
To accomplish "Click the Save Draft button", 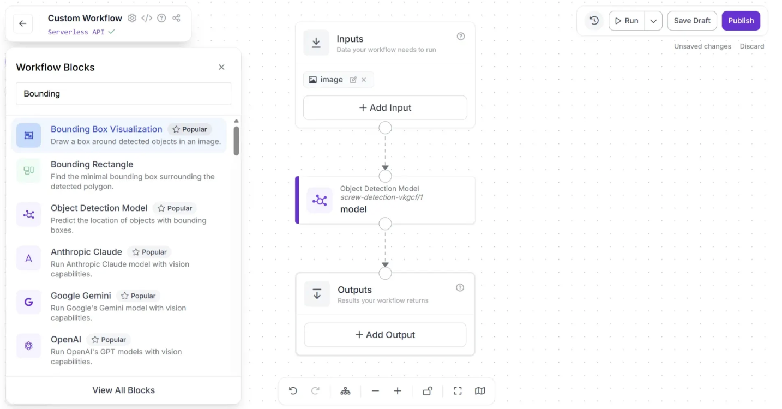I will coord(692,21).
